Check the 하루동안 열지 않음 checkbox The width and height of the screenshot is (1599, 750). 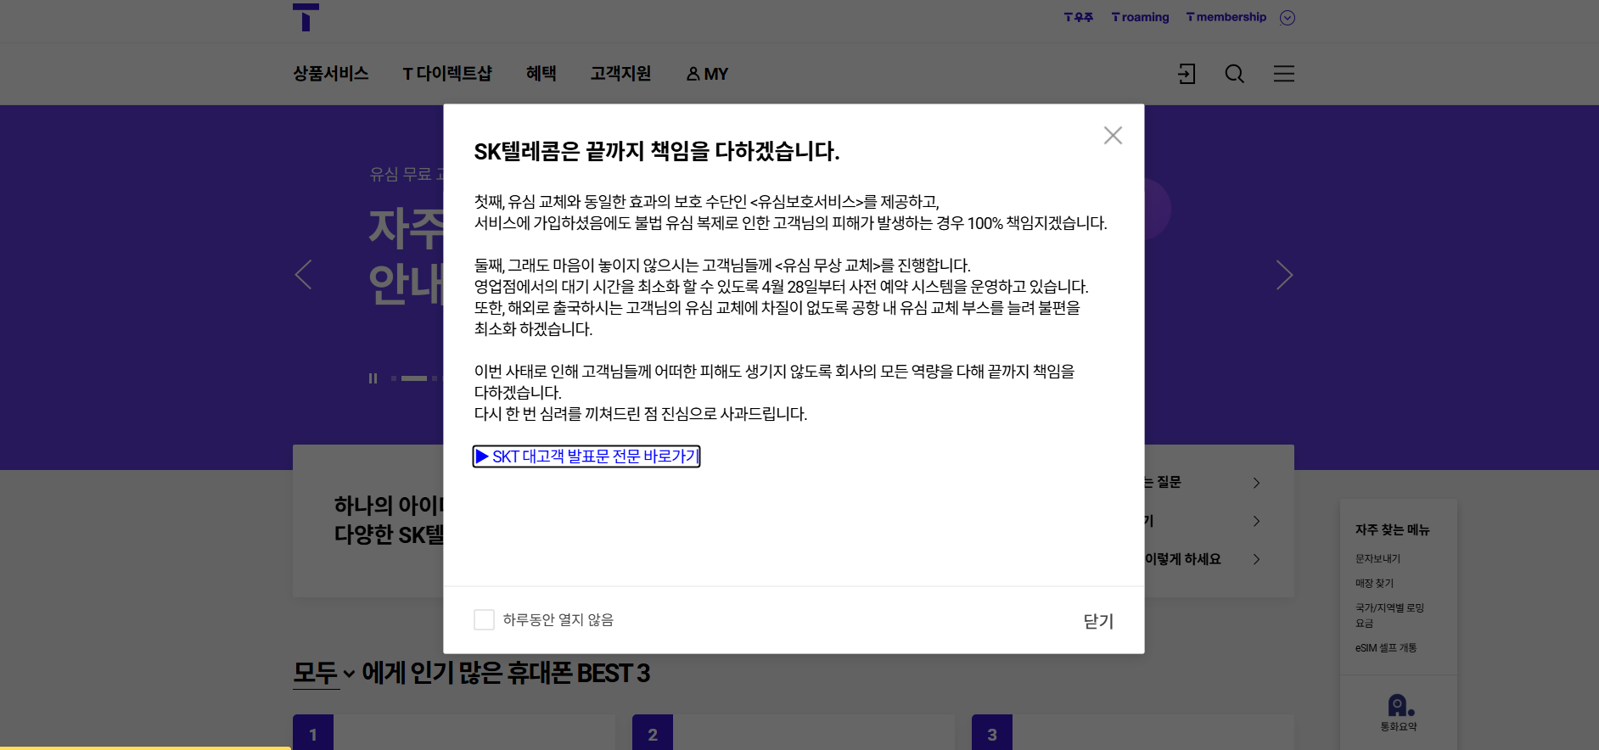(x=484, y=620)
